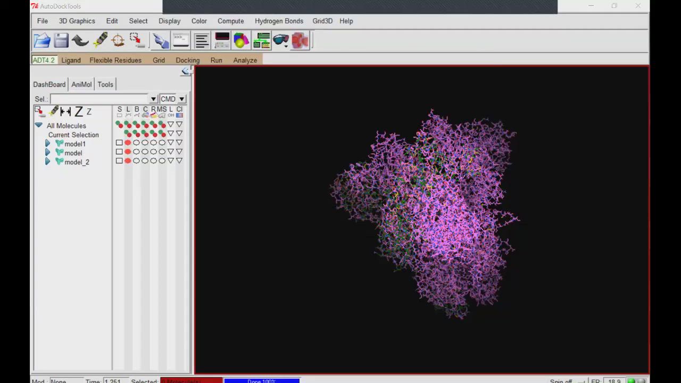The height and width of the screenshot is (383, 681).
Task: Click the colored 3D shapes icon
Action: [x=241, y=40]
